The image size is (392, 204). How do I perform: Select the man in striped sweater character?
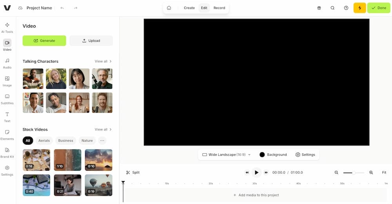(33, 78)
